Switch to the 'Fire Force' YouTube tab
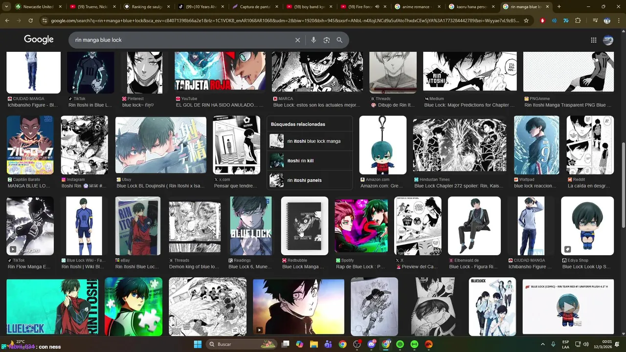The image size is (626, 352). click(x=364, y=7)
